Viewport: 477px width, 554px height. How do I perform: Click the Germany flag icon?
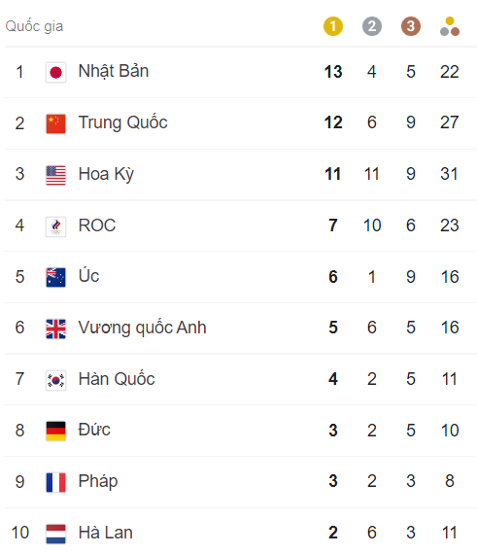(55, 431)
